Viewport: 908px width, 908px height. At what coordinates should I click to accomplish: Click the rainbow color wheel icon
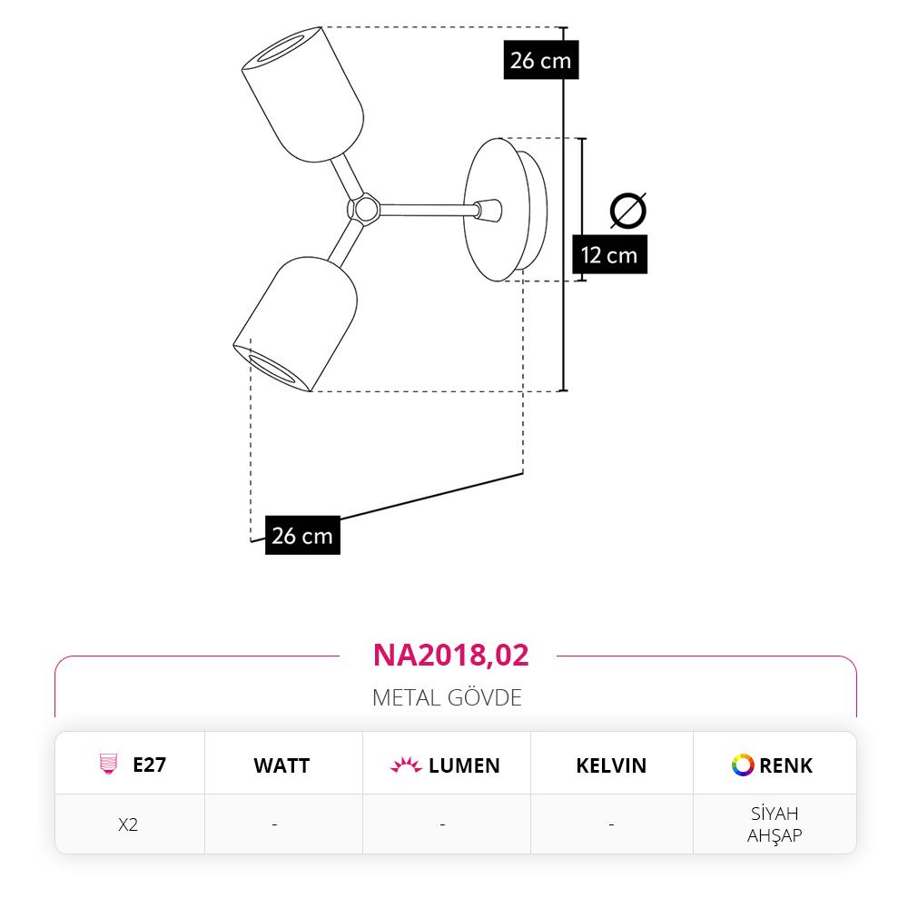[x=743, y=765]
